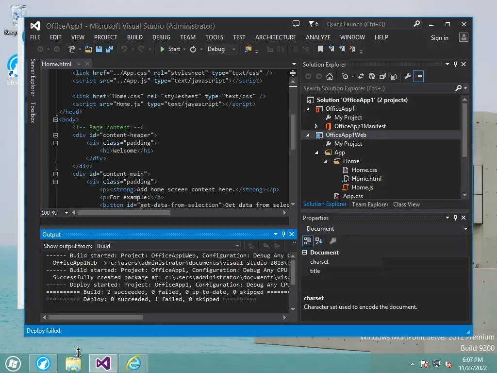Collapse the Document category in Properties

[x=305, y=253]
